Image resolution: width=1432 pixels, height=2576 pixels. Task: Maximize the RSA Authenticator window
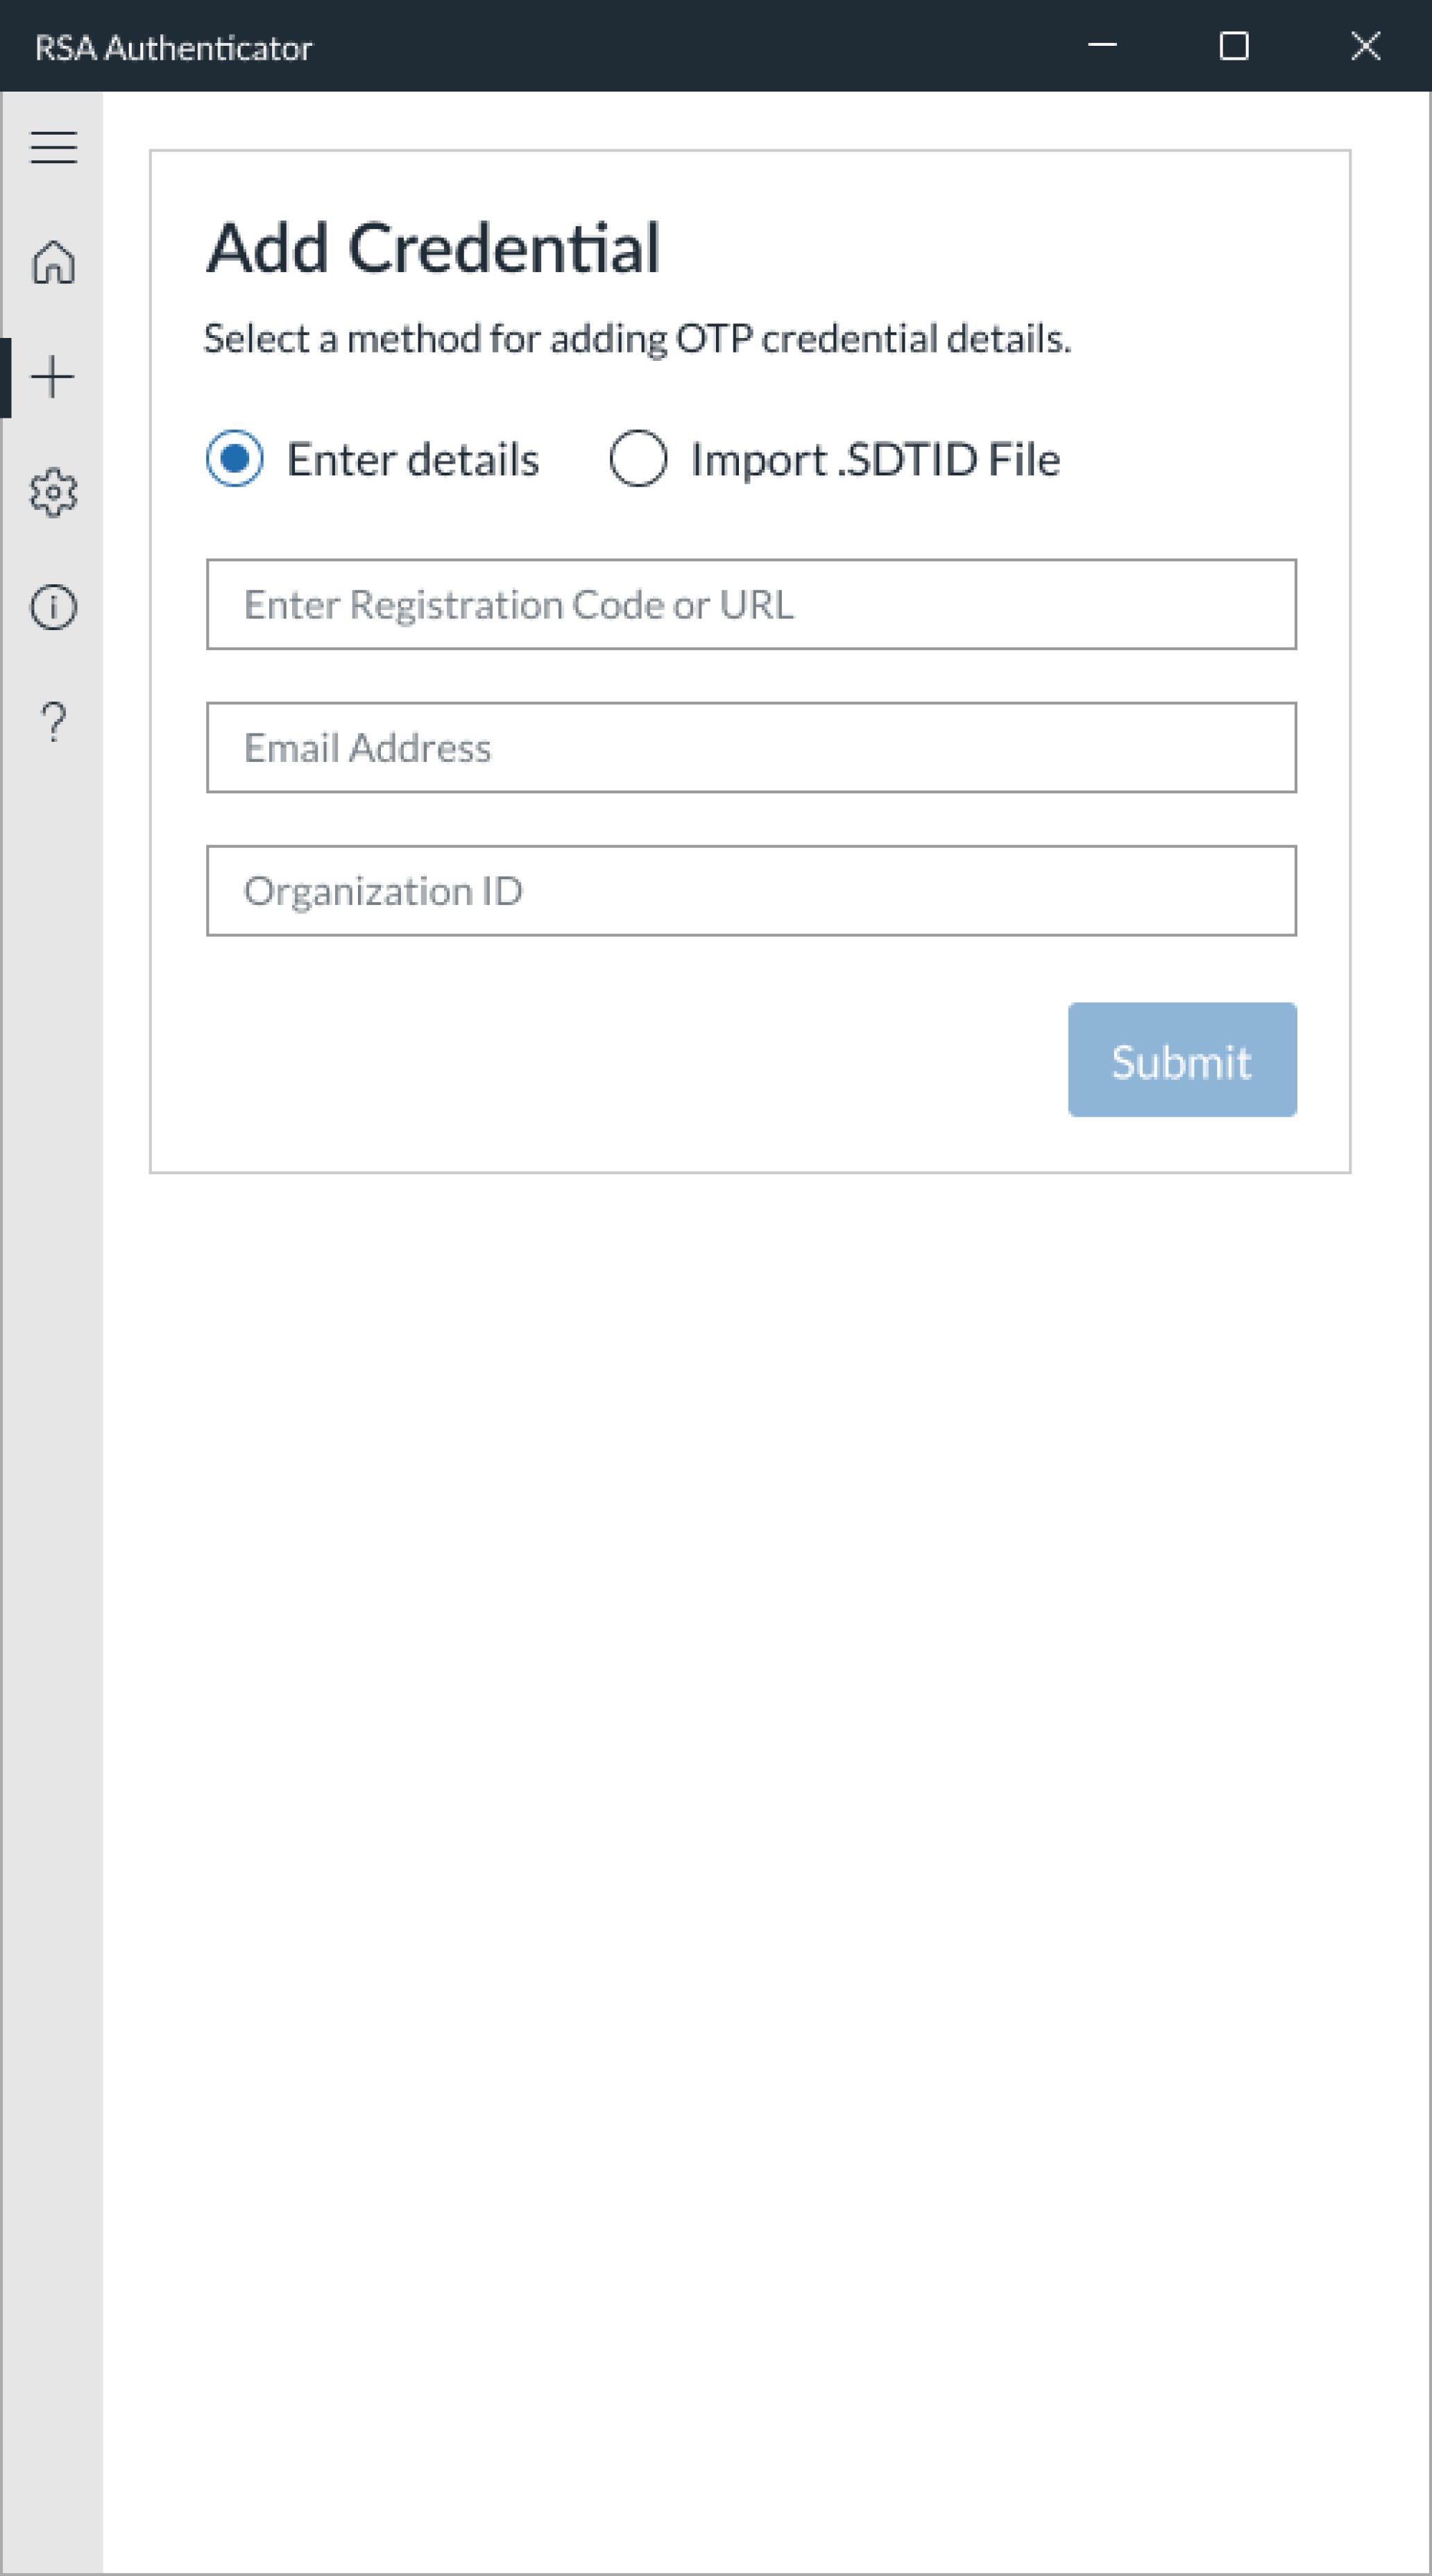1234,46
